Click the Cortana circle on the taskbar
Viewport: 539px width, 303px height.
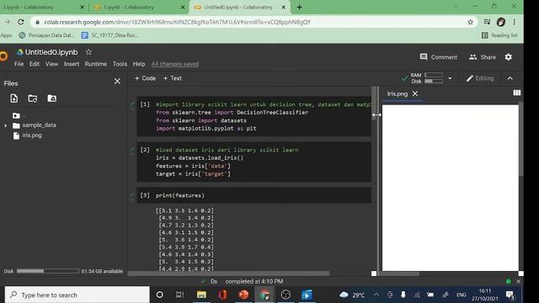click(159, 295)
